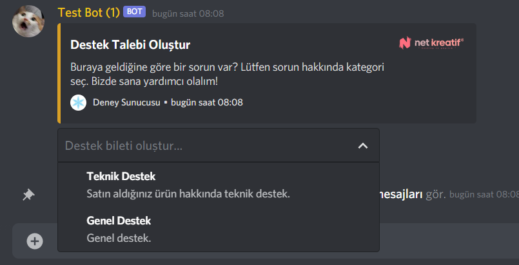
Task: Click the Deney Sunucusu snowflake icon
Action: tap(79, 103)
